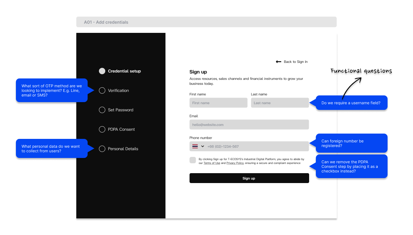Viewport: 413px width, 235px height.
Task: Click the back arrow icon beside Back to Sign In
Action: [278, 62]
